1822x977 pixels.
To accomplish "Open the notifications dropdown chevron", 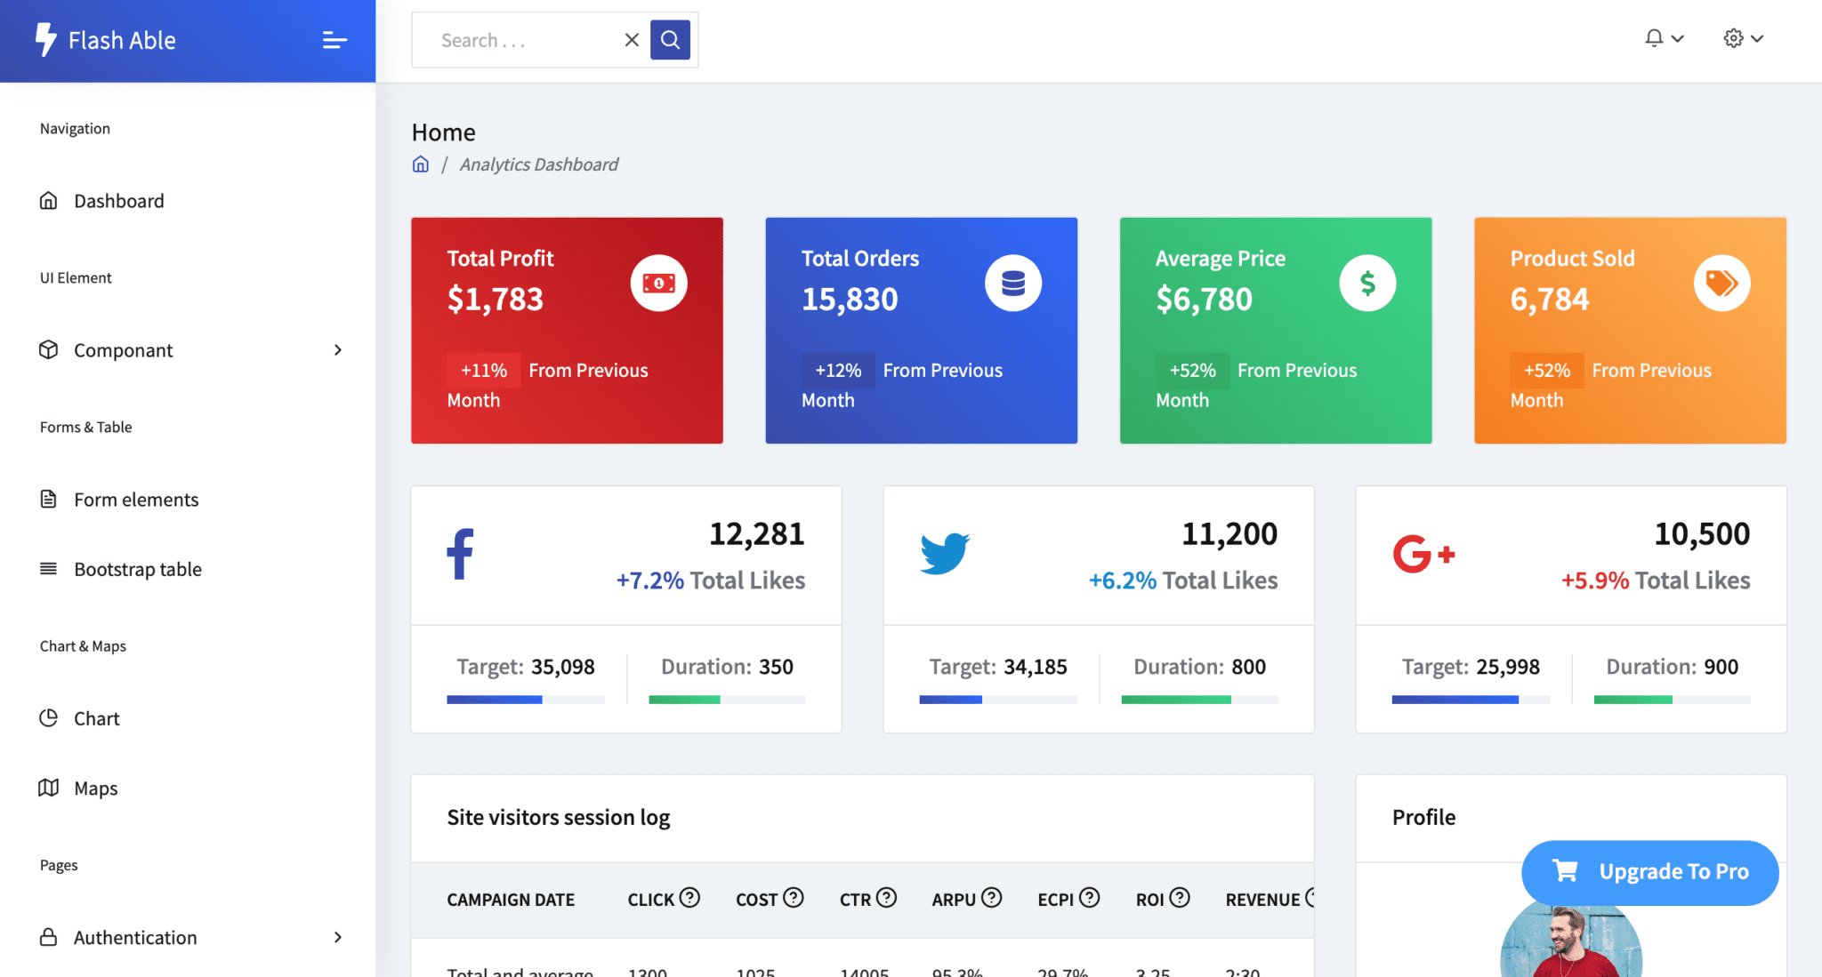I will click(x=1676, y=37).
